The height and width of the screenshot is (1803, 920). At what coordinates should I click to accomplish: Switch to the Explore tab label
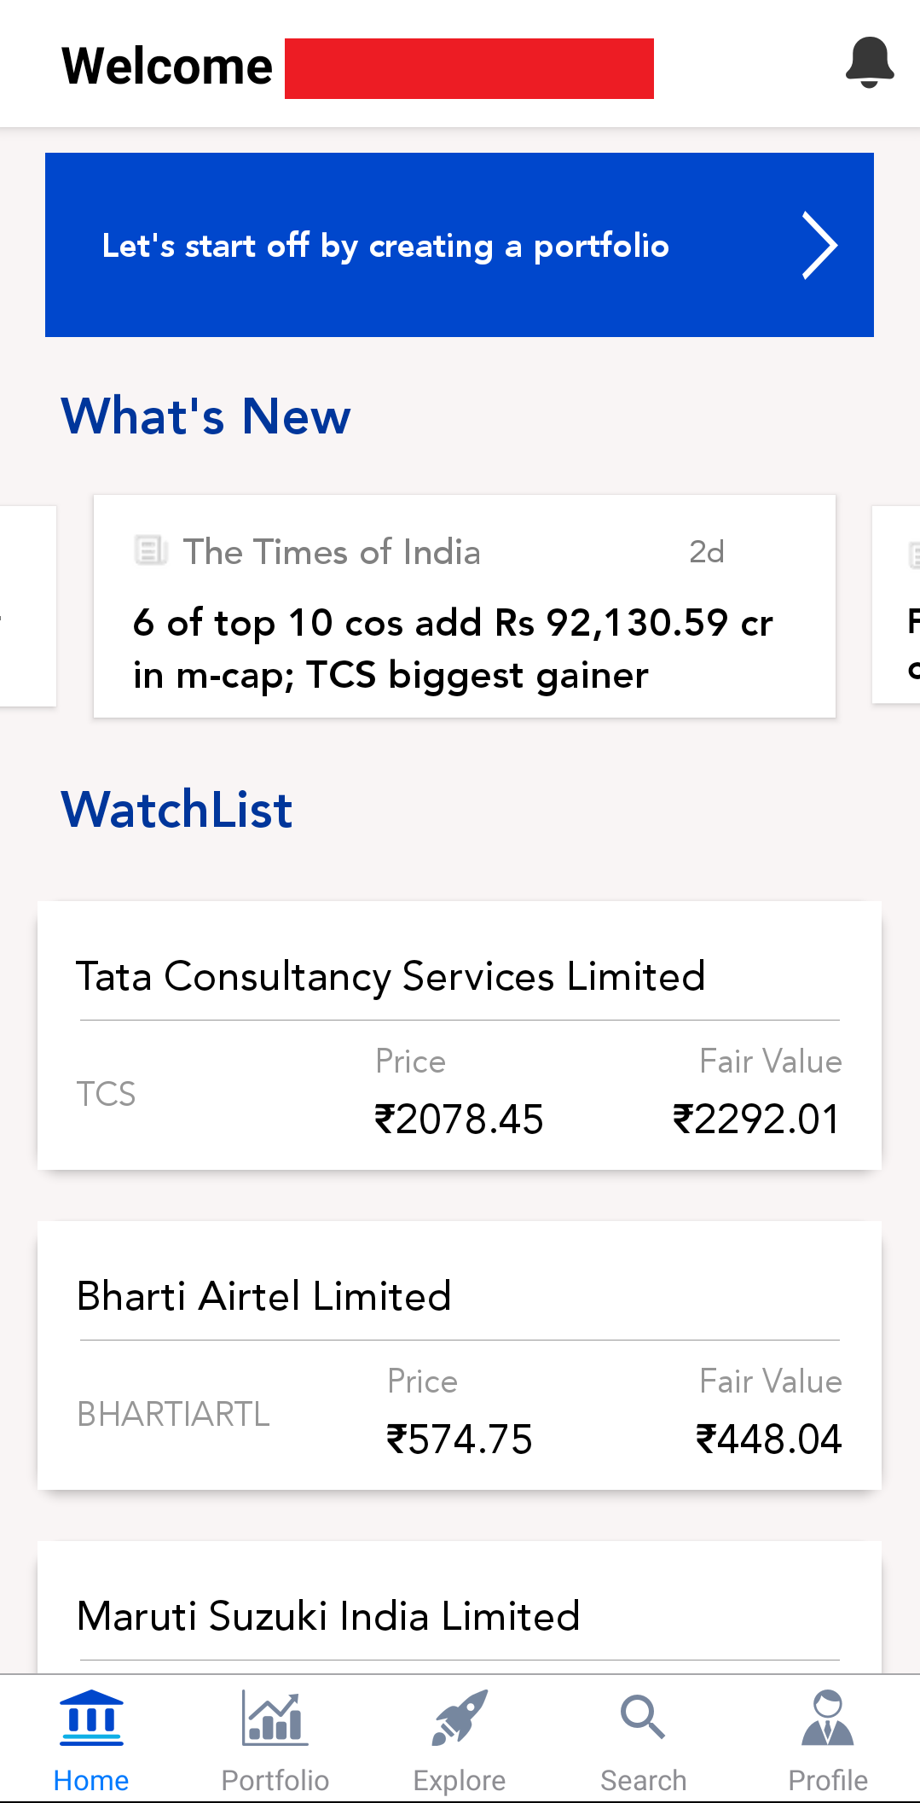coord(460,1781)
